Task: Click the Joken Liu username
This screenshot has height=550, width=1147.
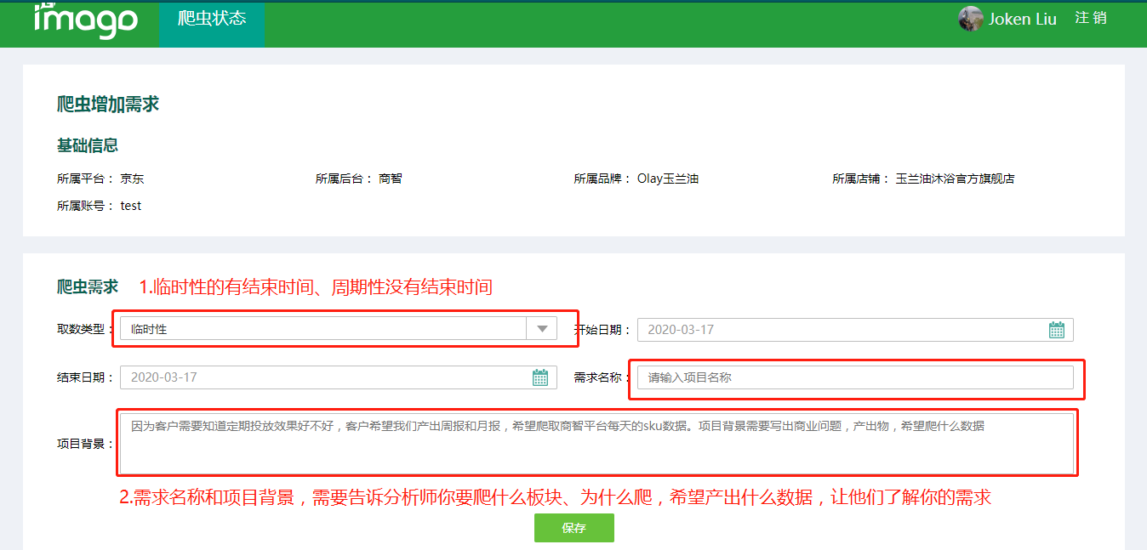Action: [1023, 19]
